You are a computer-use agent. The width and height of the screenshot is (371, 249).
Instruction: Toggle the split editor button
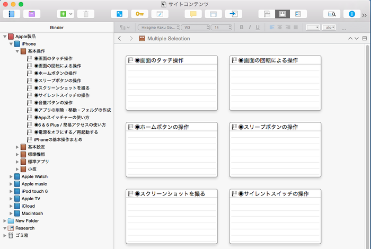click(365, 38)
